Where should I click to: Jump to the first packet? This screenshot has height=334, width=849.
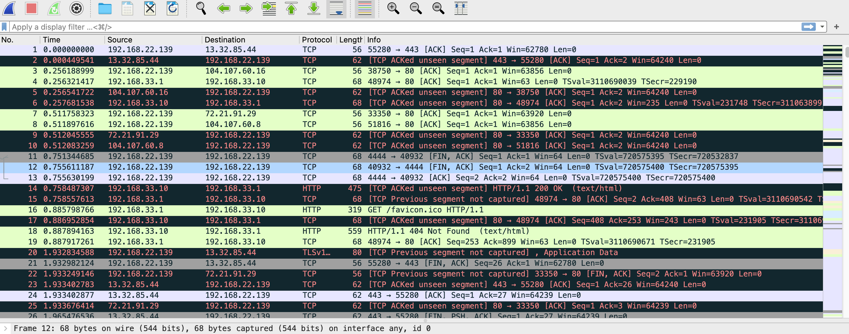291,8
